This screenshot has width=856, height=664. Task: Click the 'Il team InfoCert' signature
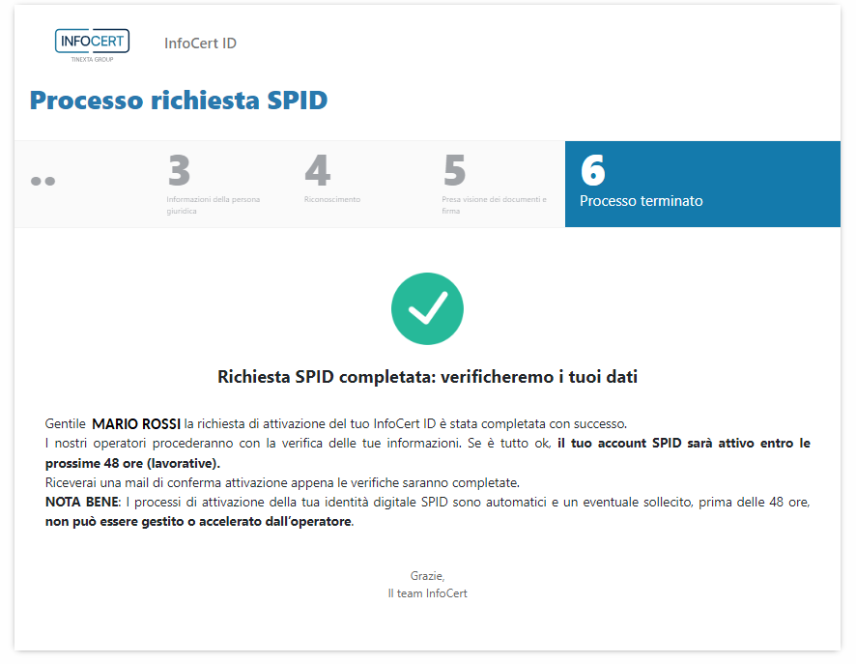coord(427,593)
